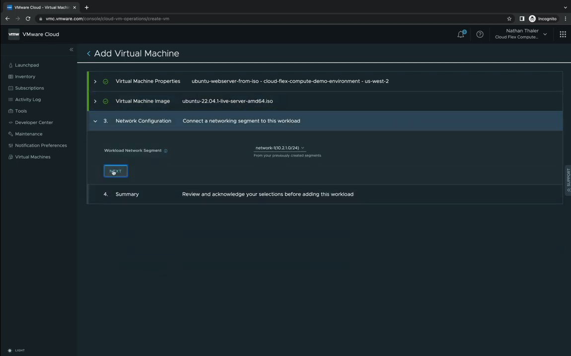Open the notifications bell
The width and height of the screenshot is (571, 356).
tap(461, 34)
